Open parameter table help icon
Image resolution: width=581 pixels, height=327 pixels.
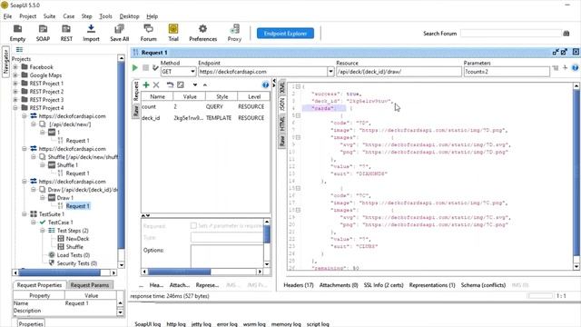click(265, 84)
